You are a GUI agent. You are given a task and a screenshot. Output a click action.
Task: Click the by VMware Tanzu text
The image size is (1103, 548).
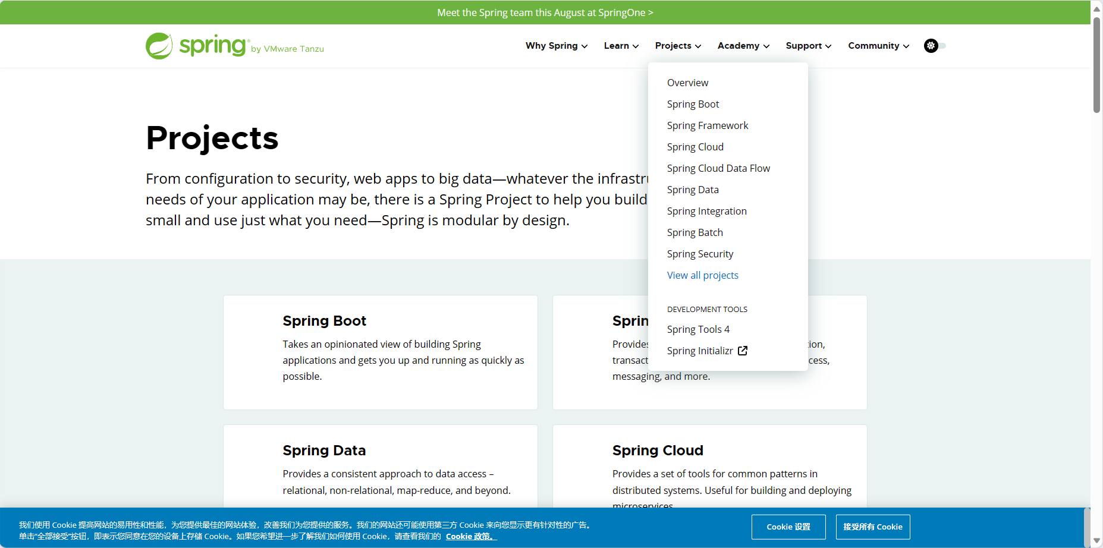[x=287, y=49]
